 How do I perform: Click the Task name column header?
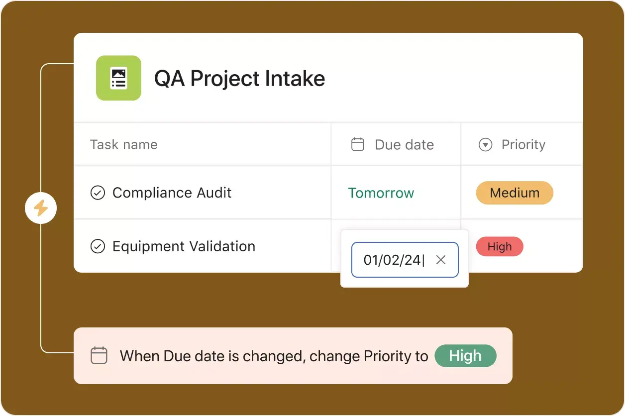(x=124, y=145)
